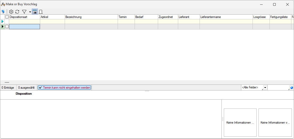Click the search text field beside Alle Felder
294x139 pixels.
(278, 88)
